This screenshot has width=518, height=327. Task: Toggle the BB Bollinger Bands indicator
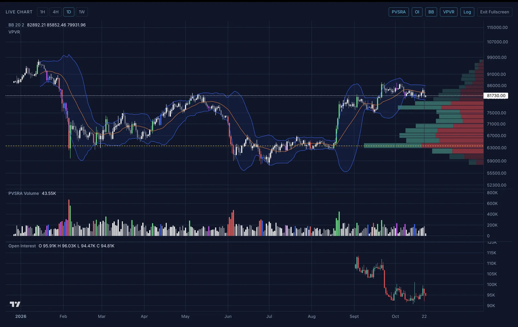431,12
